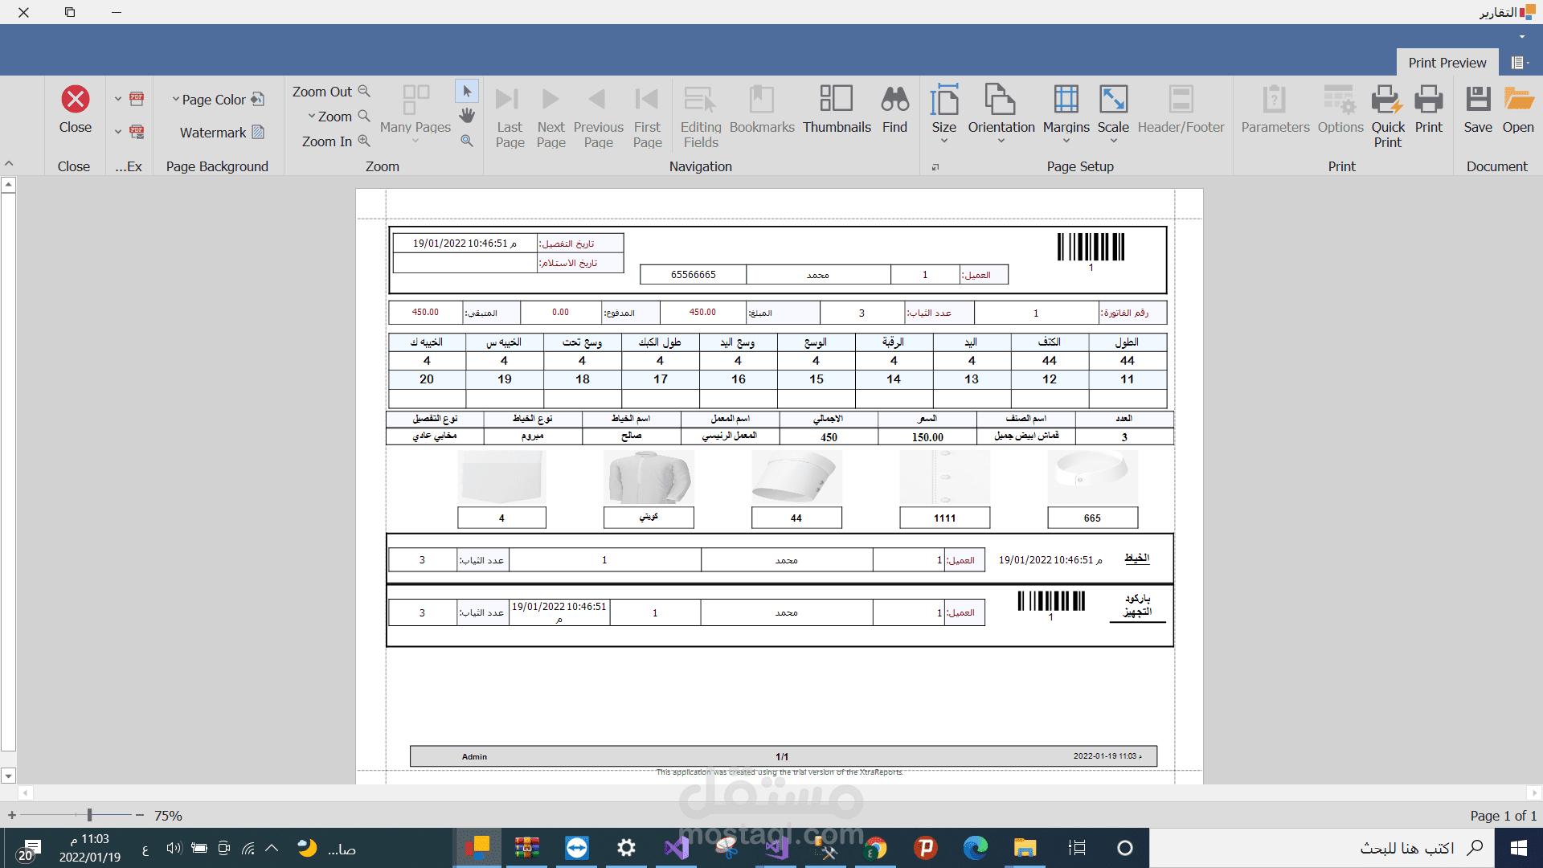This screenshot has width=1543, height=868.
Task: Open the application menu beside Print Preview tab
Action: click(1519, 63)
